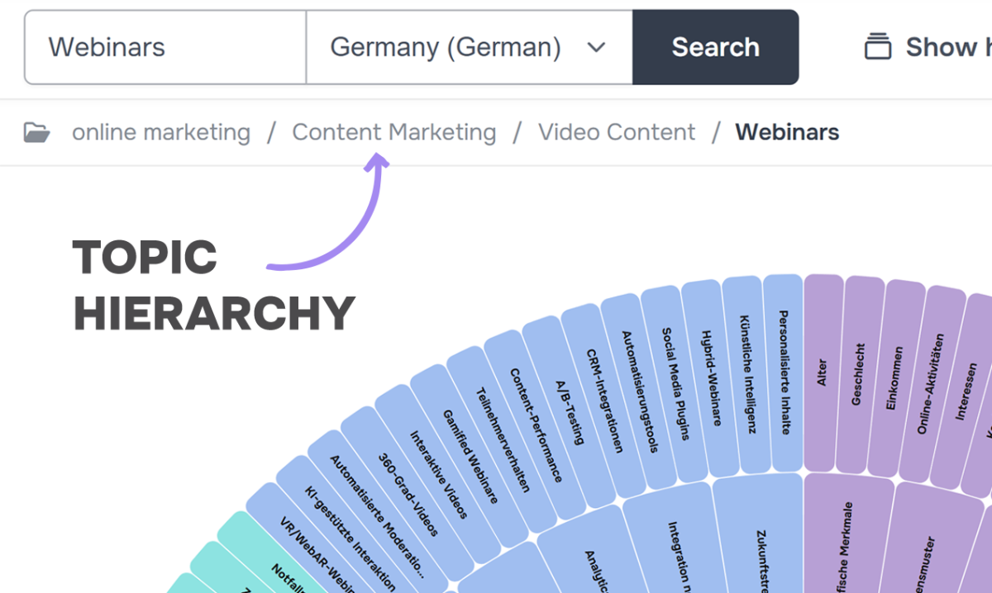Image resolution: width=992 pixels, height=593 pixels.
Task: Click into the Webinars topic input field
Action: pyautogui.click(x=165, y=47)
